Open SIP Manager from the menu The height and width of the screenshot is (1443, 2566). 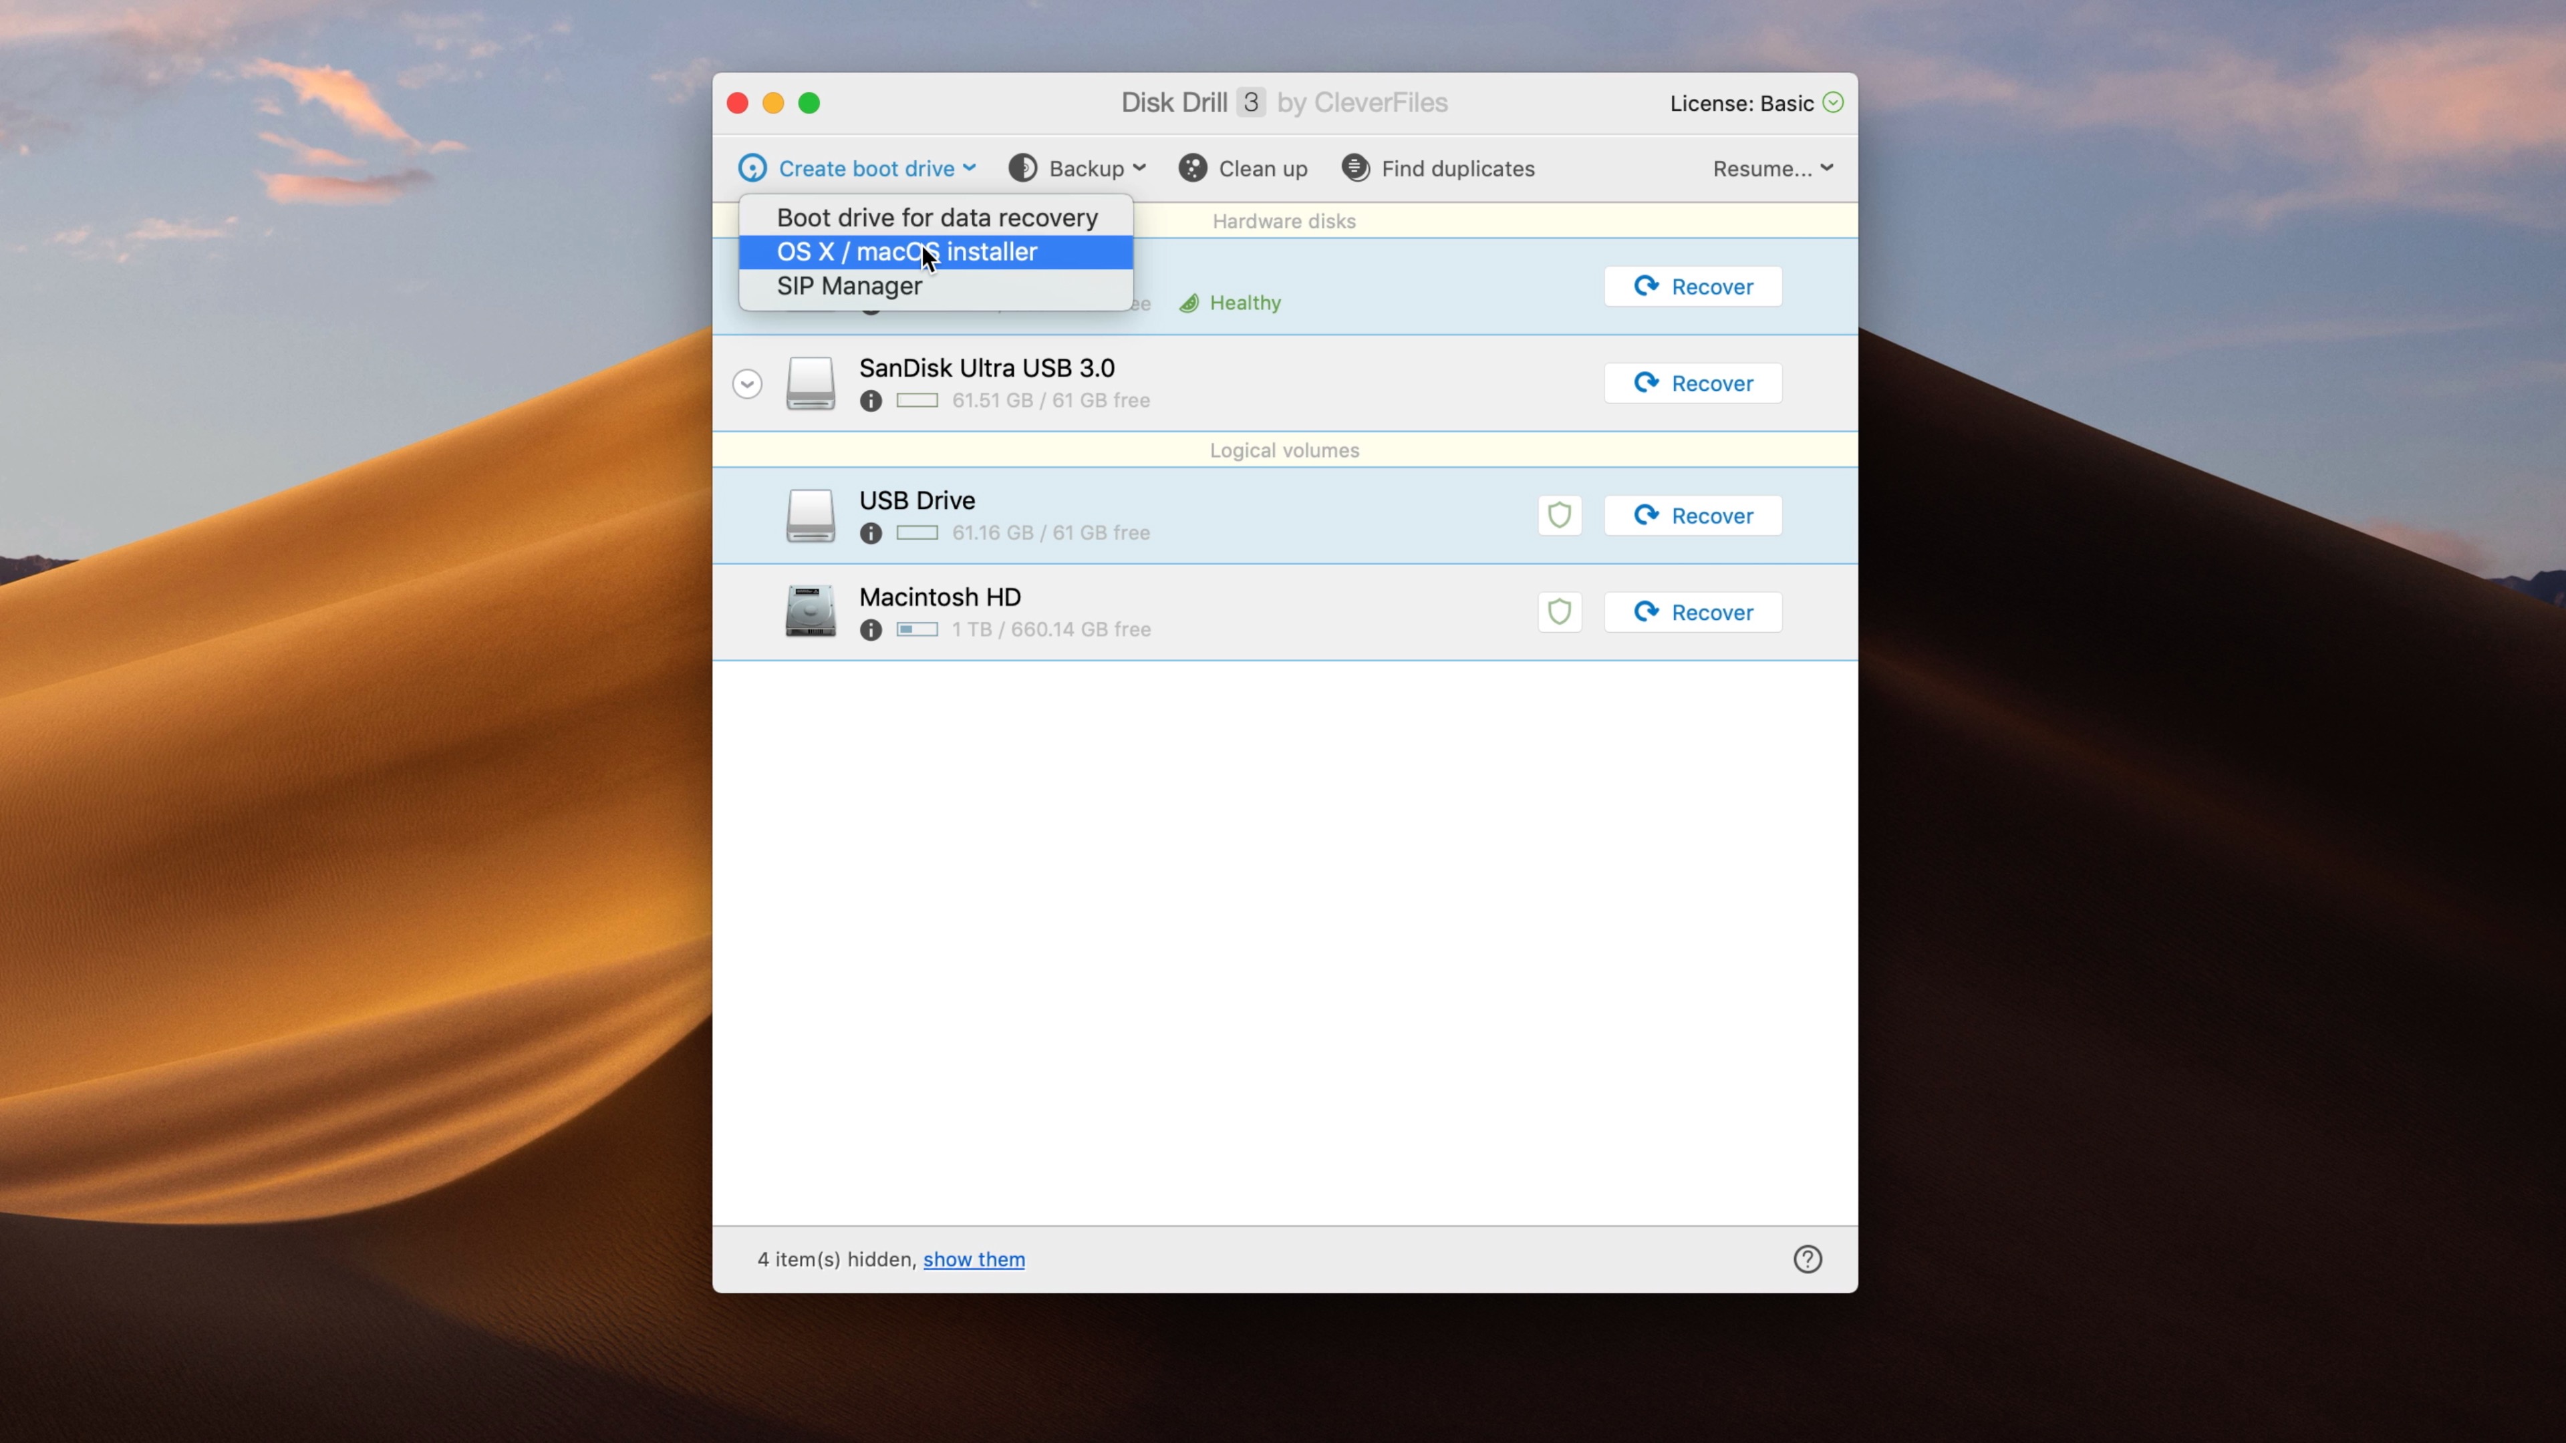click(849, 286)
